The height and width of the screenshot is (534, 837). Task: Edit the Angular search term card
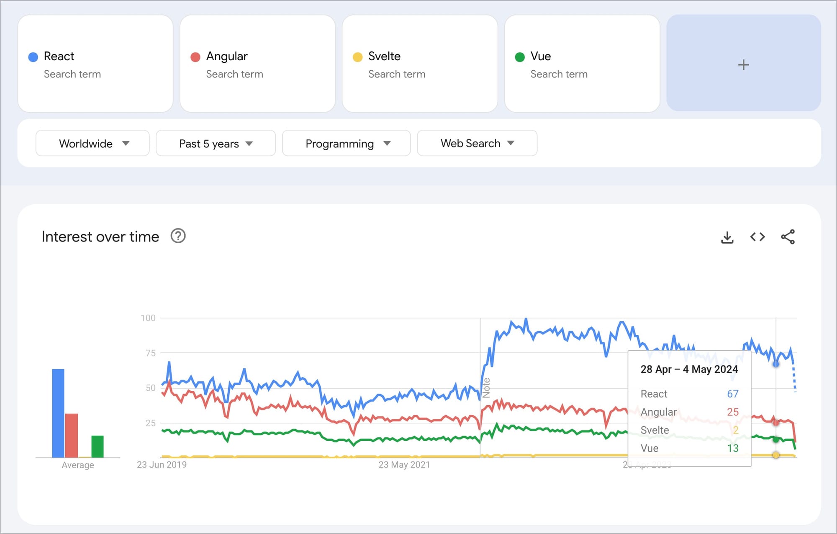click(x=257, y=64)
